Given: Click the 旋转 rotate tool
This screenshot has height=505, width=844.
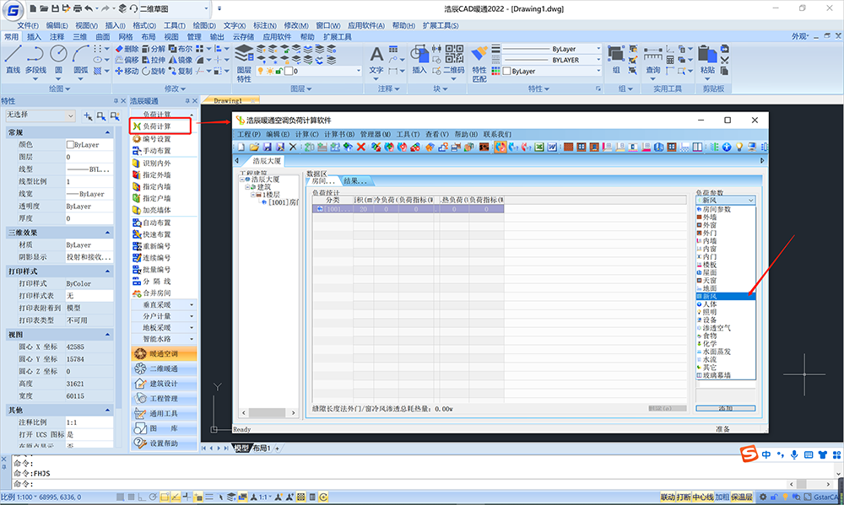Looking at the screenshot, I should coord(154,71).
